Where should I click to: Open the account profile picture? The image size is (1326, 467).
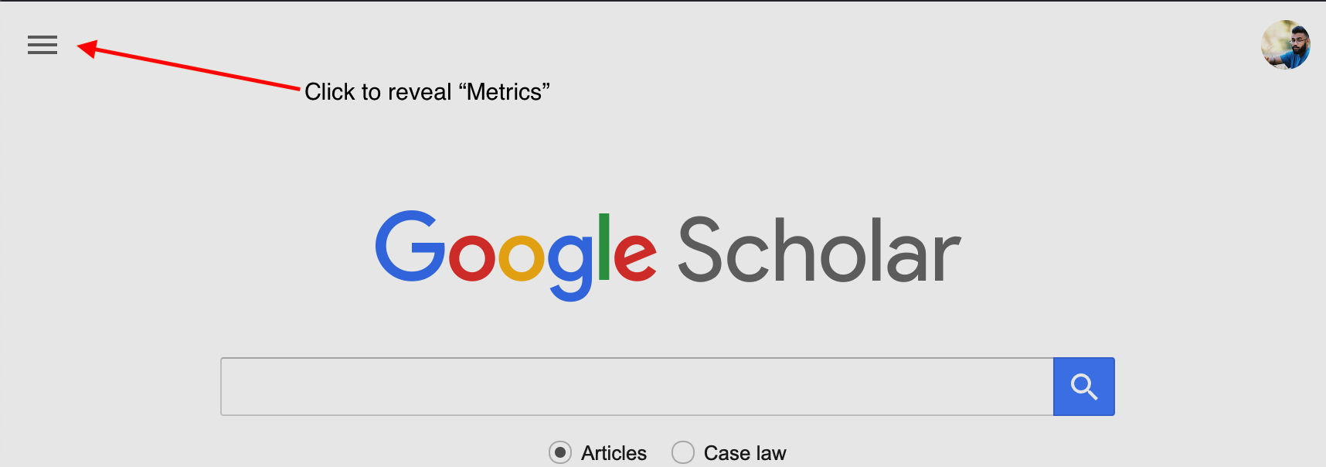1285,45
